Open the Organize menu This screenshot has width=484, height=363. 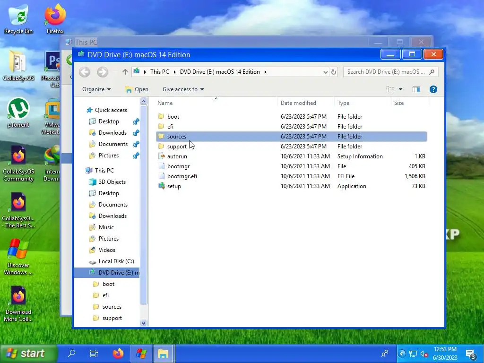[x=96, y=89]
